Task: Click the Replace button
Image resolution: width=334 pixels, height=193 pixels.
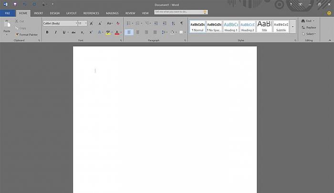Action: pyautogui.click(x=311, y=28)
